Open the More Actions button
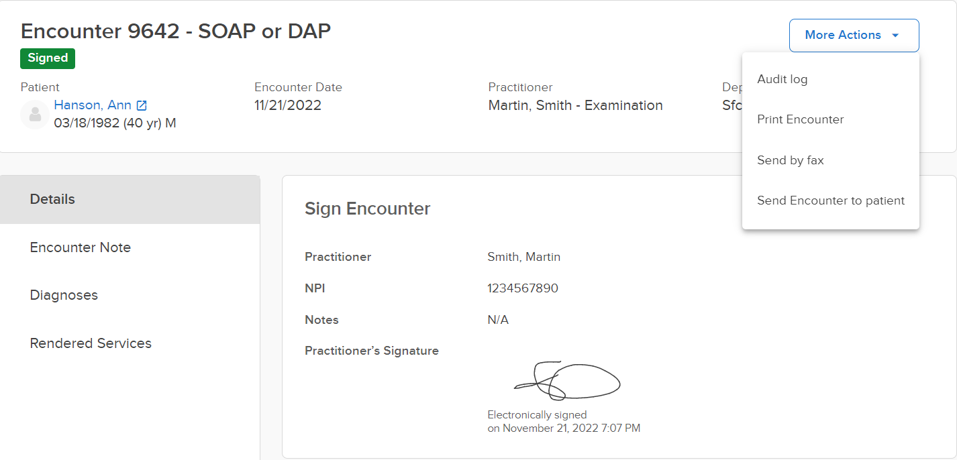 pos(854,36)
